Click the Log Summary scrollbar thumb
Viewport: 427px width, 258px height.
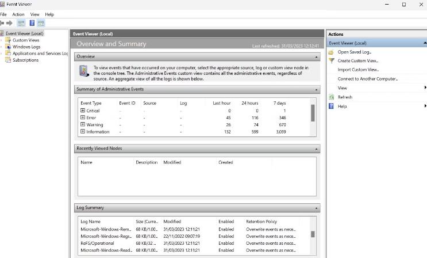[313, 234]
